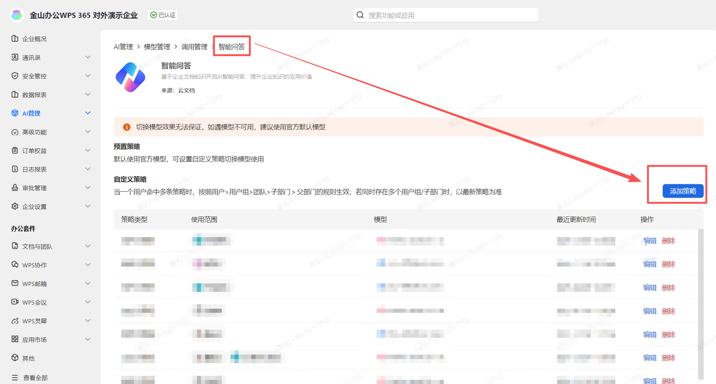The height and width of the screenshot is (384, 716).
Task: Go to the 模型管理 breadcrumb
Action: pos(157,47)
